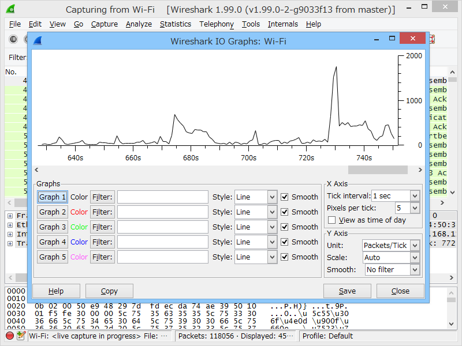Image resolution: width=462 pixels, height=346 pixels.
Task: Toggle Smooth checkbox for Graph 2
Action: pyautogui.click(x=284, y=212)
